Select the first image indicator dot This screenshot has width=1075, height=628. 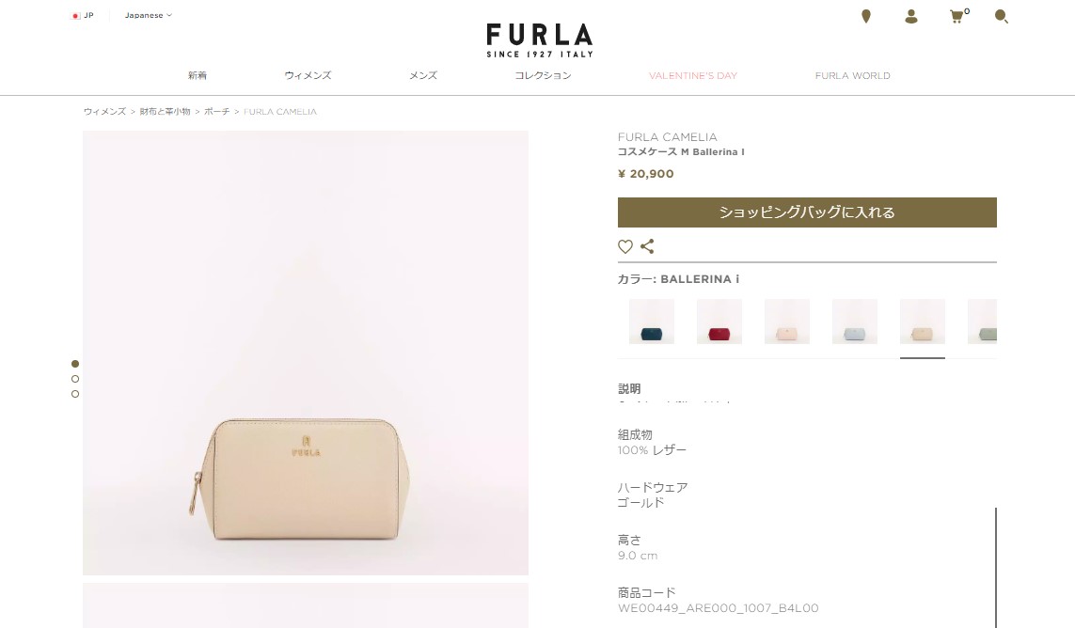[x=75, y=364]
